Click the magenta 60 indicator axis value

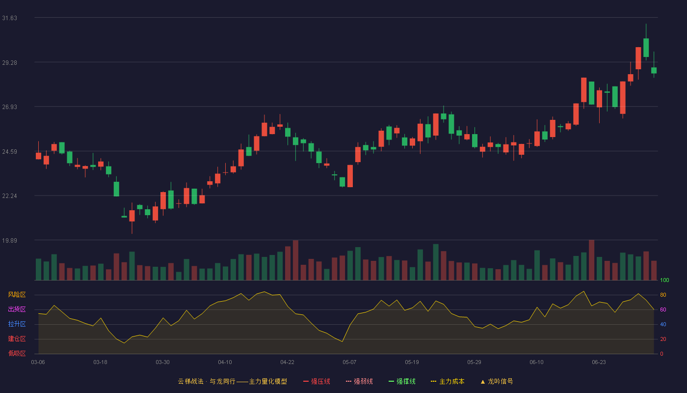click(663, 309)
